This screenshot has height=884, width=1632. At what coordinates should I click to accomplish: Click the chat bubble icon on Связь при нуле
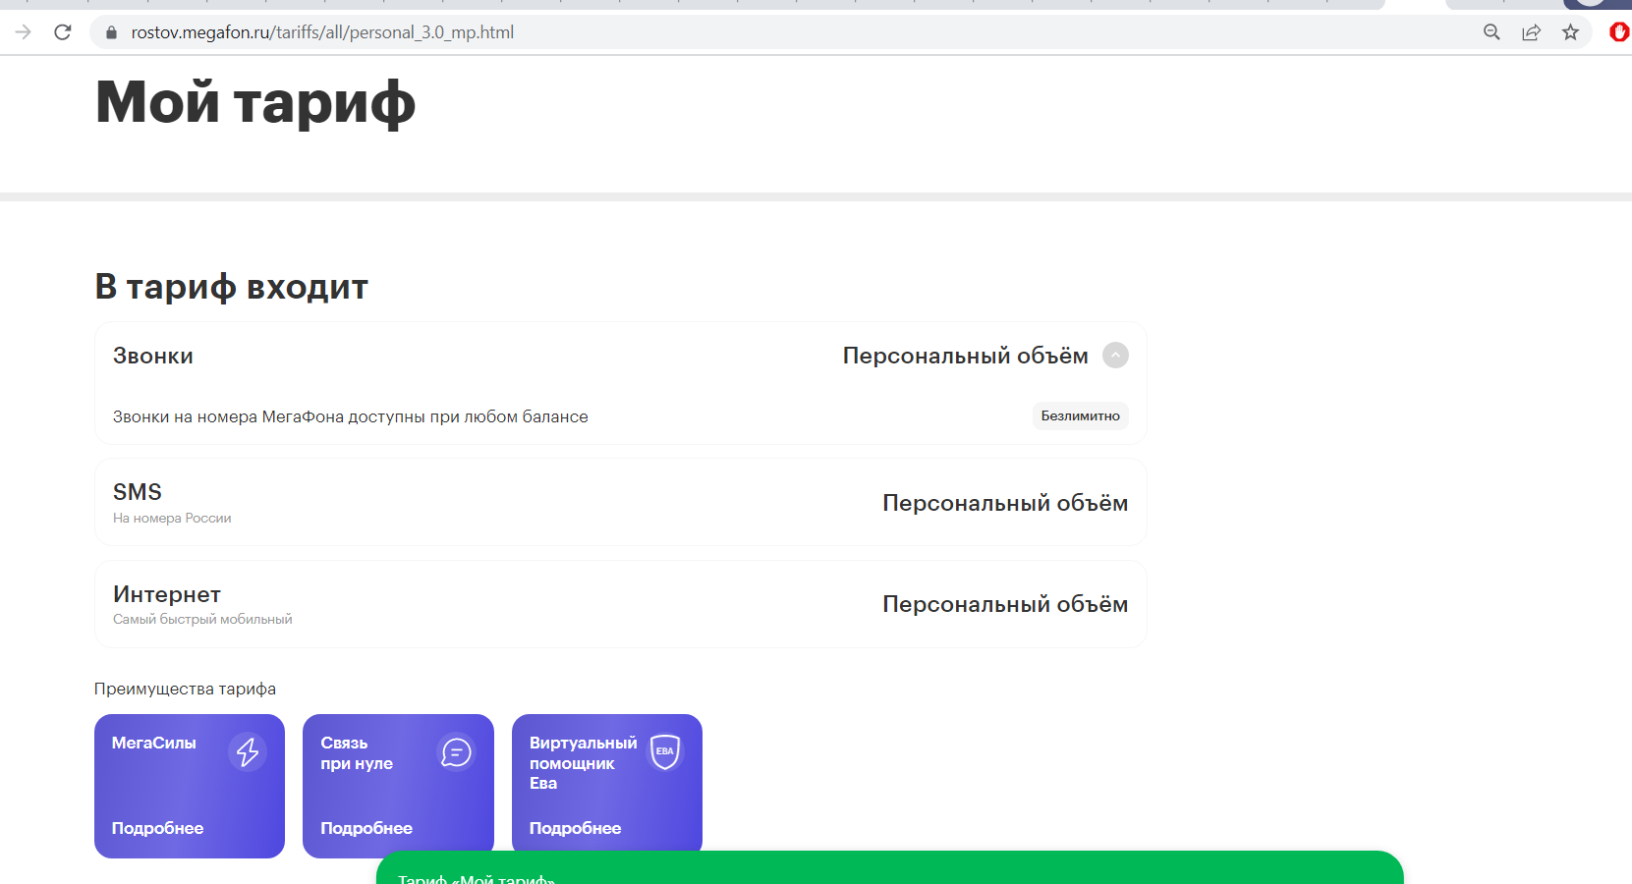tap(456, 752)
